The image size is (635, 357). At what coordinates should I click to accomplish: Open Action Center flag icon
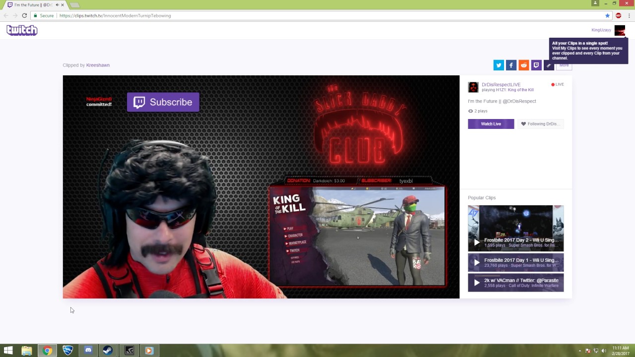tap(588, 351)
